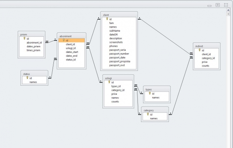Select the highlighted id row in aboniment
This screenshot has width=233, height=148.
[x=72, y=40]
